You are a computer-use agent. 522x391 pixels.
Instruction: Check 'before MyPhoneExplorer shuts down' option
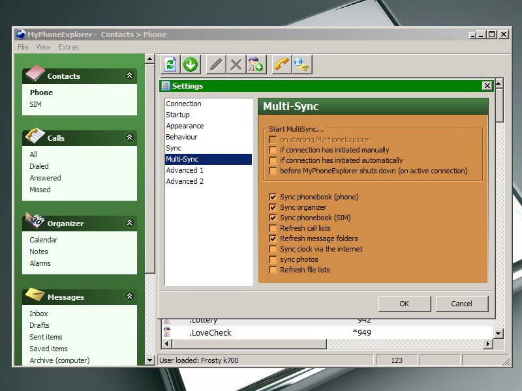(273, 171)
